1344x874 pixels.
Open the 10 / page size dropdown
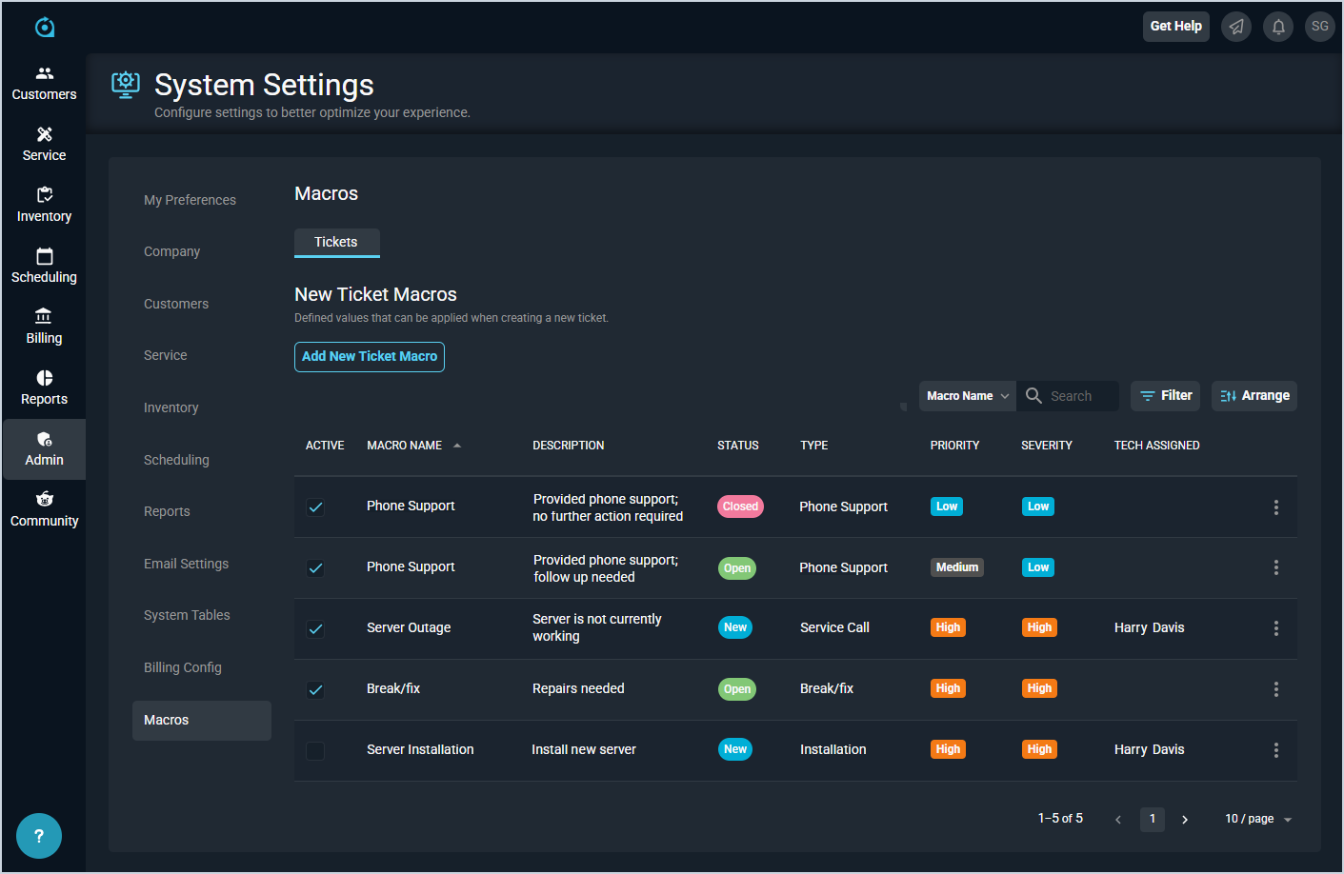point(1257,819)
